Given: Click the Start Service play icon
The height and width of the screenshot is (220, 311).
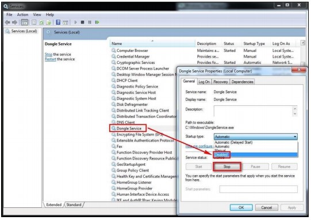Looking at the screenshot, I should click(x=75, y=22).
